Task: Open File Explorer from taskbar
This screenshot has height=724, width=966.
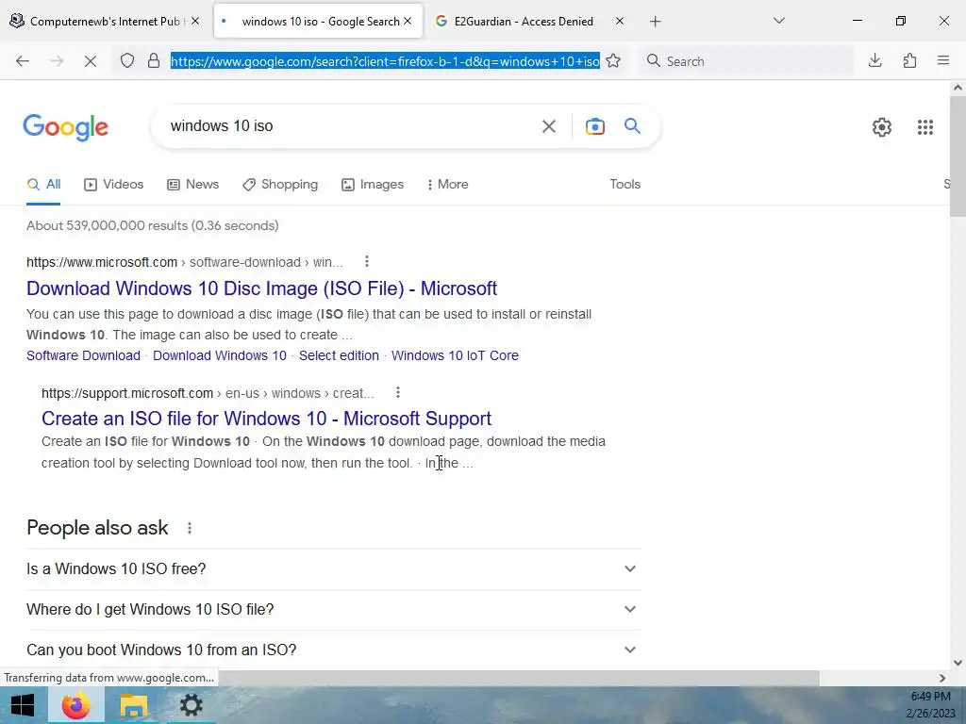Action: click(133, 705)
